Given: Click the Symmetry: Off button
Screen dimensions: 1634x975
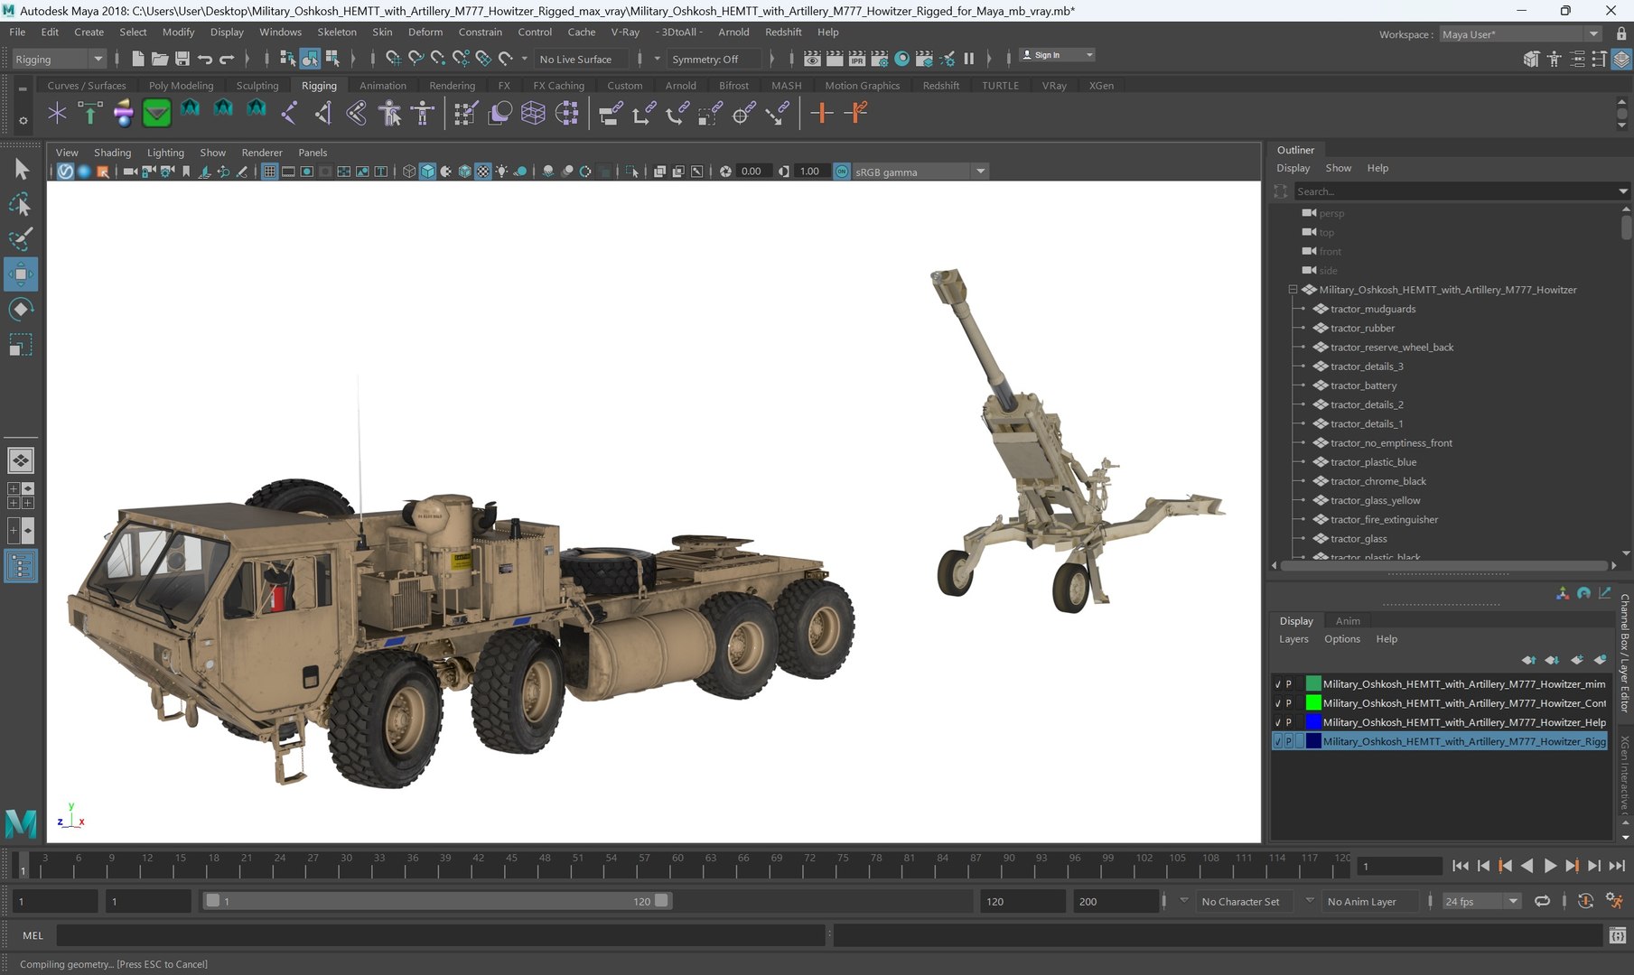Looking at the screenshot, I should [713, 59].
